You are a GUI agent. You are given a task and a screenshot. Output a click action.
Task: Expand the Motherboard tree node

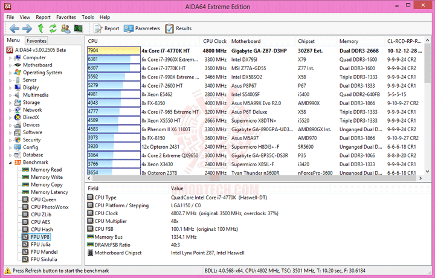coord(10,65)
